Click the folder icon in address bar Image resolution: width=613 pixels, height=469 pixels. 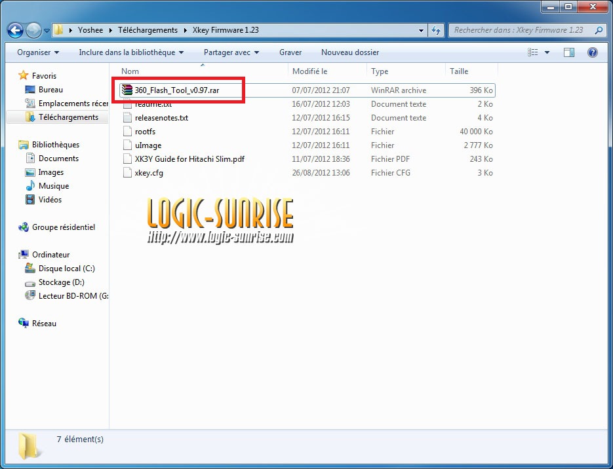tap(58, 30)
